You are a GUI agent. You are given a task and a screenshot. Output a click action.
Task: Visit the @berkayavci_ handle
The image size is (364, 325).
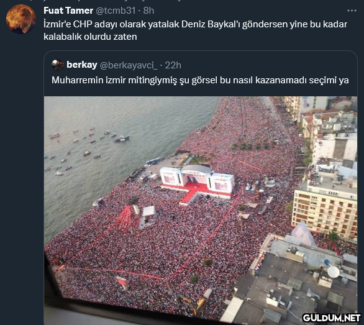[x=129, y=65]
